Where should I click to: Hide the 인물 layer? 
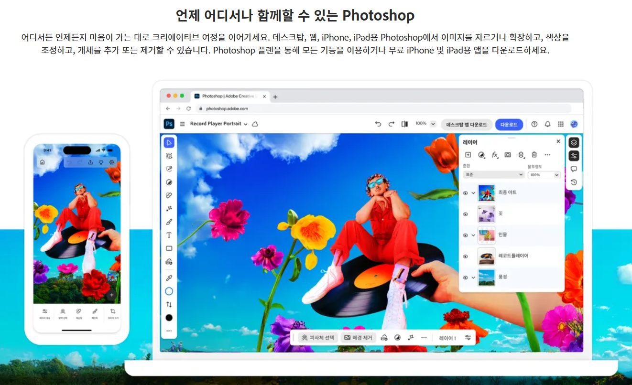[465, 235]
